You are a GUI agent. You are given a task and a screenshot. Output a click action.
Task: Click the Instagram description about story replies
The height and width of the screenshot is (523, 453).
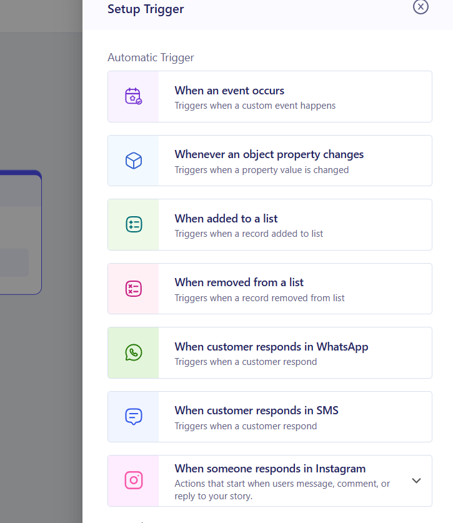coord(282,490)
